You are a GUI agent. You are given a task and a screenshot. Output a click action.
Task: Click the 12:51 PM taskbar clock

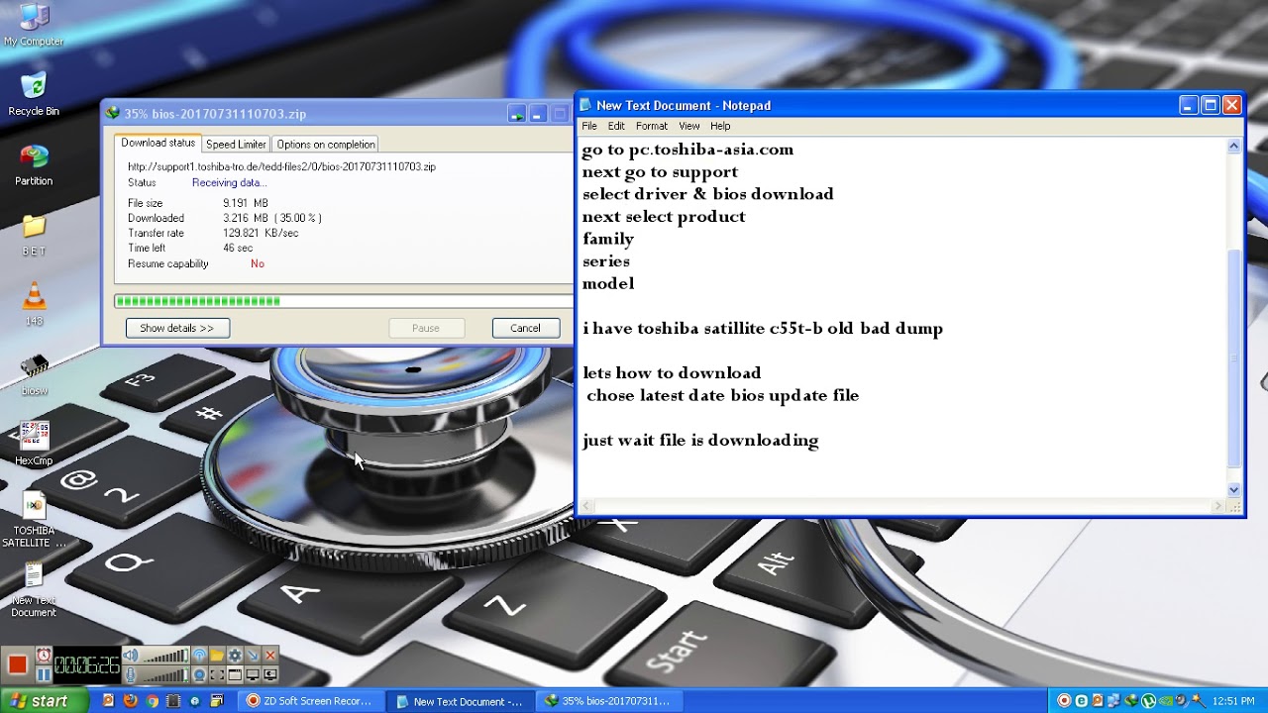click(1233, 701)
